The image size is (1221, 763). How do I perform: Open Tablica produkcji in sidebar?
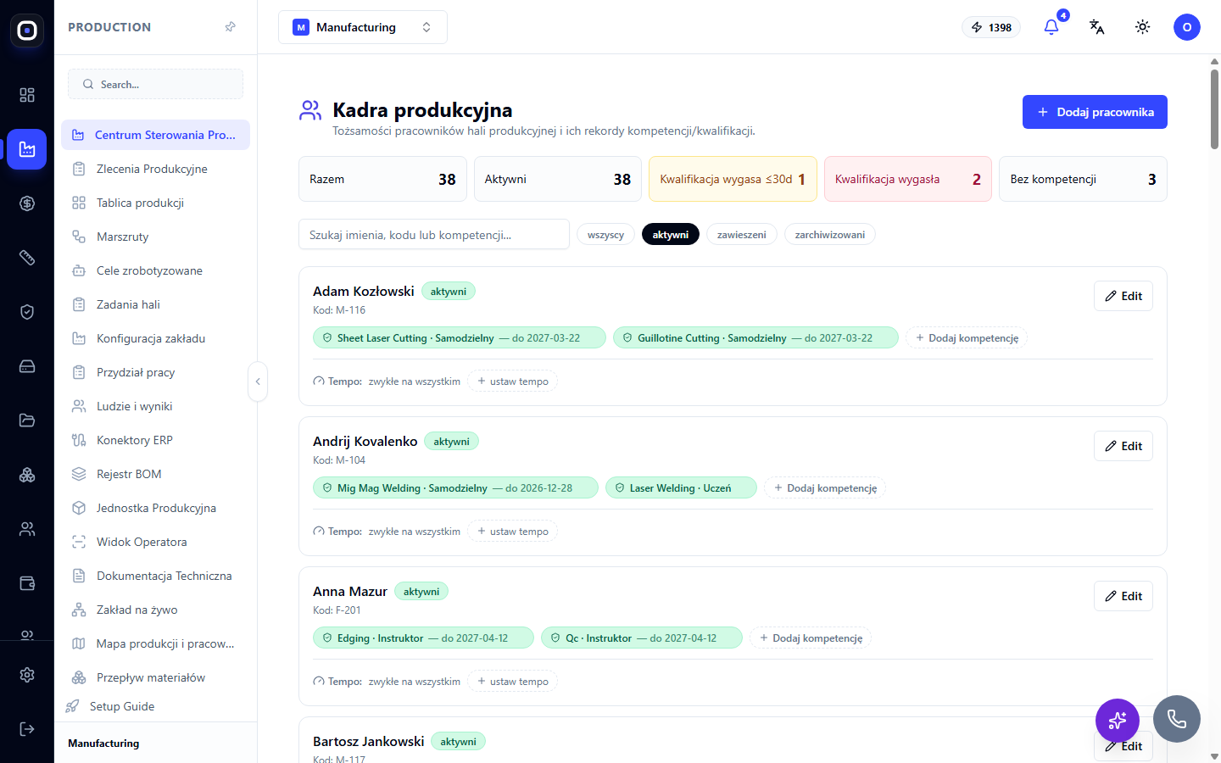pos(155,203)
